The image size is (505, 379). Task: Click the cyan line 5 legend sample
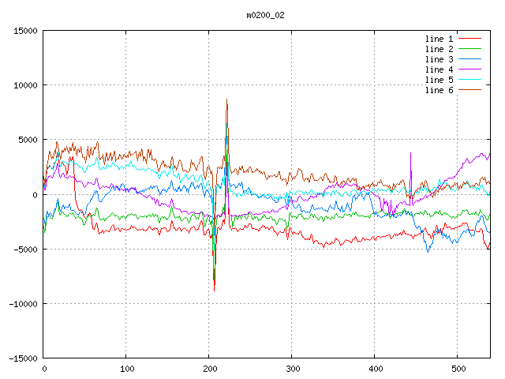469,80
